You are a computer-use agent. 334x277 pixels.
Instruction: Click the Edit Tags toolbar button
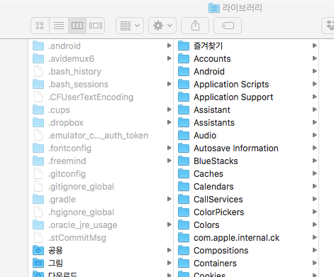[228, 26]
